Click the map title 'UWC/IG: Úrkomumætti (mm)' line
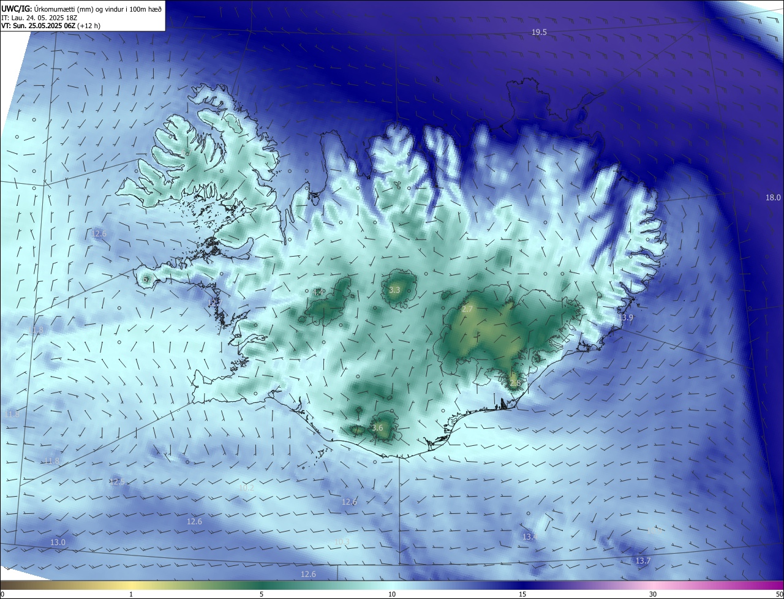The height and width of the screenshot is (599, 784). click(x=81, y=8)
